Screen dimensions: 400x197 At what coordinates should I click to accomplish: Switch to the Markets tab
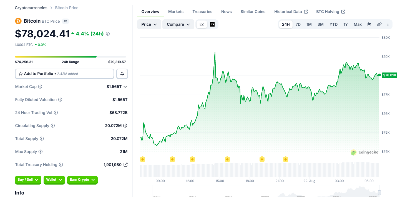[x=176, y=12]
